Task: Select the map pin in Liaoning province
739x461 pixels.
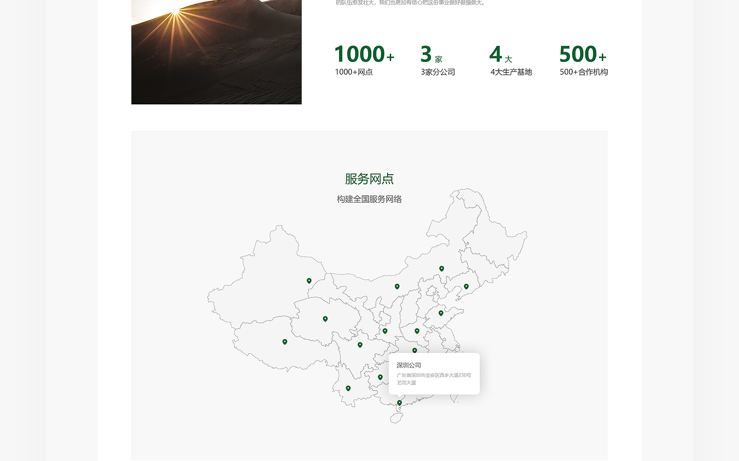Action: tap(466, 286)
